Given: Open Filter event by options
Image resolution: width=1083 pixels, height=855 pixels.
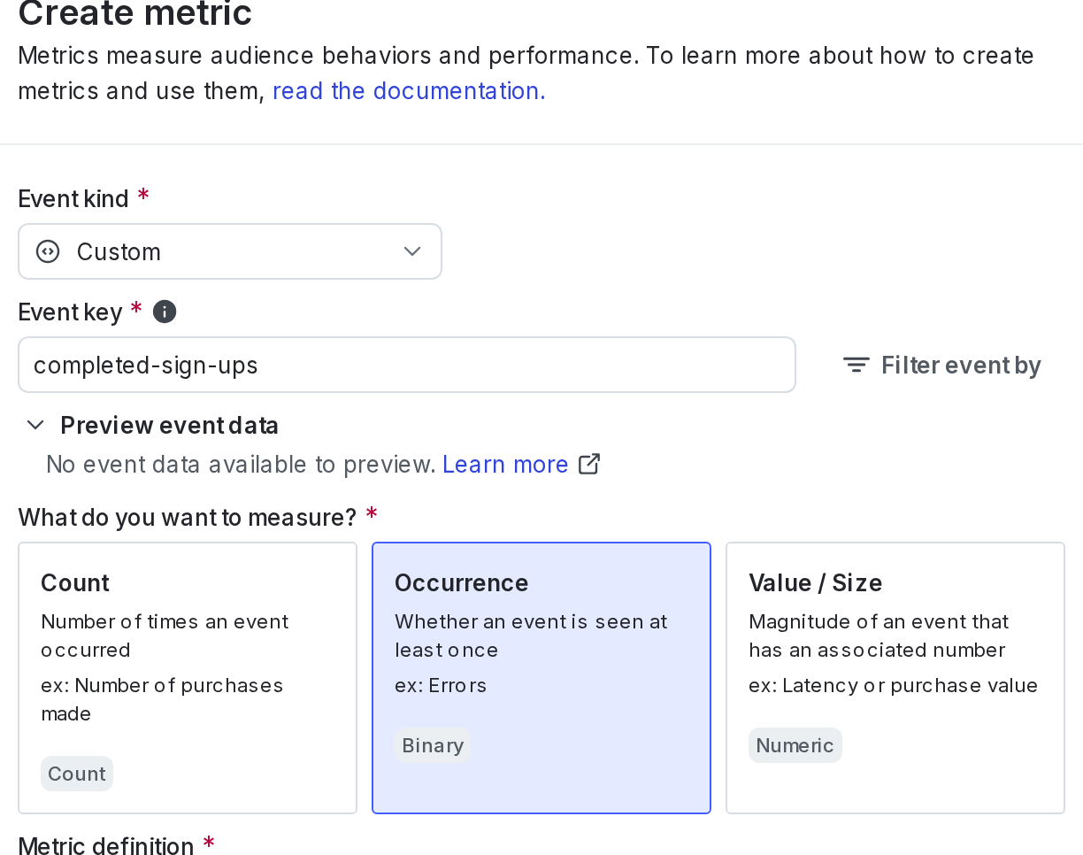Looking at the screenshot, I should pyautogui.click(x=941, y=364).
